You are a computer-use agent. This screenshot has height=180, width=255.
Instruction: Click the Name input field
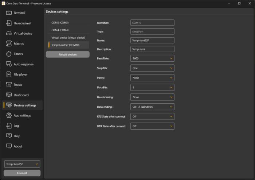152,40
